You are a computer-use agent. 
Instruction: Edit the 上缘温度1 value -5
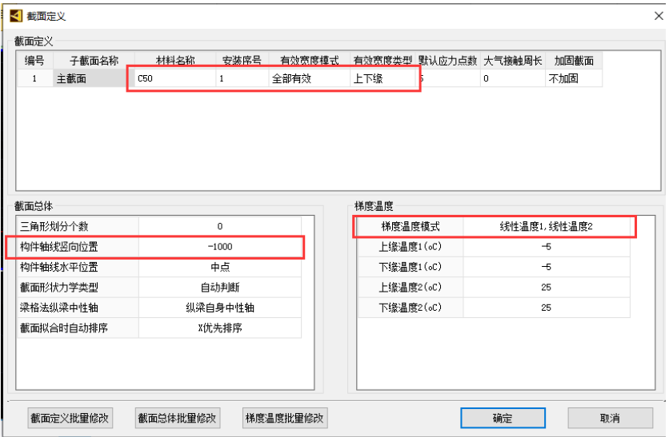546,247
